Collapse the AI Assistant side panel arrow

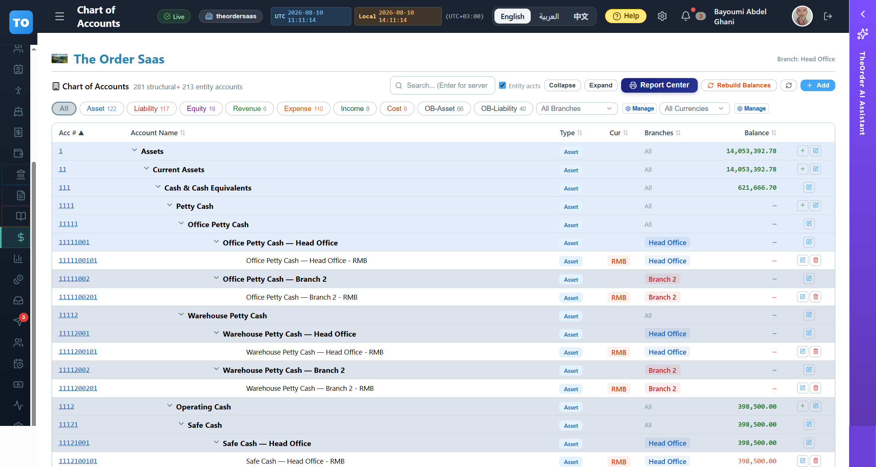[863, 14]
